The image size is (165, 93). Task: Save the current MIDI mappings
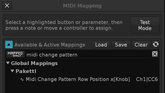pos(121,44)
